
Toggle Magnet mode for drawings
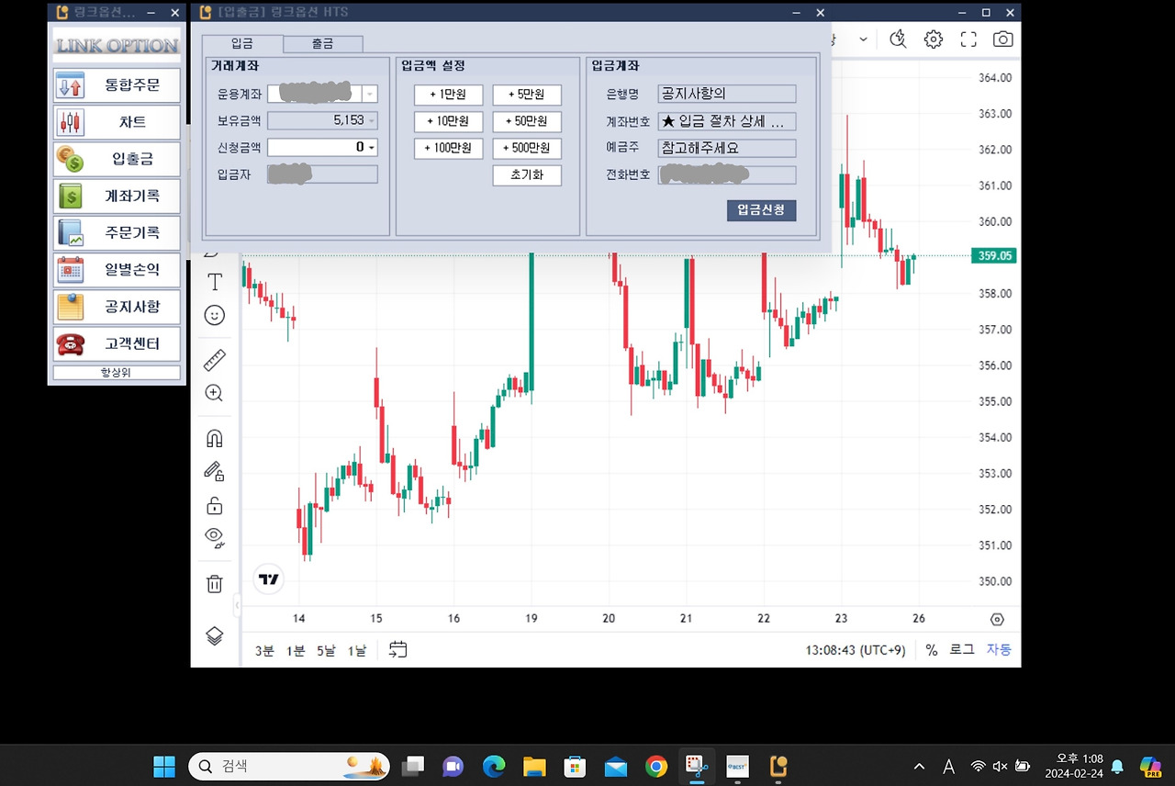(x=215, y=438)
